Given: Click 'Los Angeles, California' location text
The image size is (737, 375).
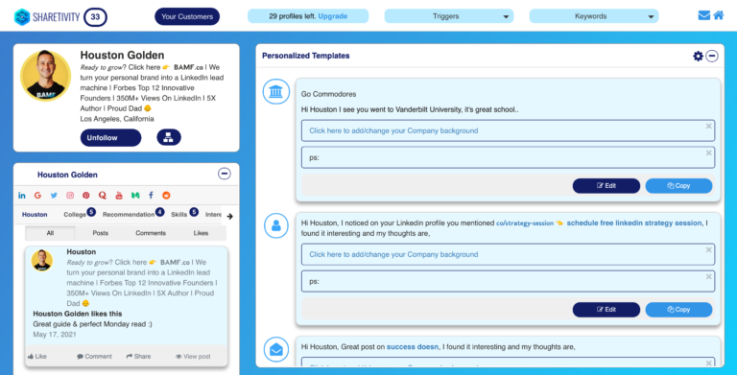Looking at the screenshot, I should click(117, 119).
